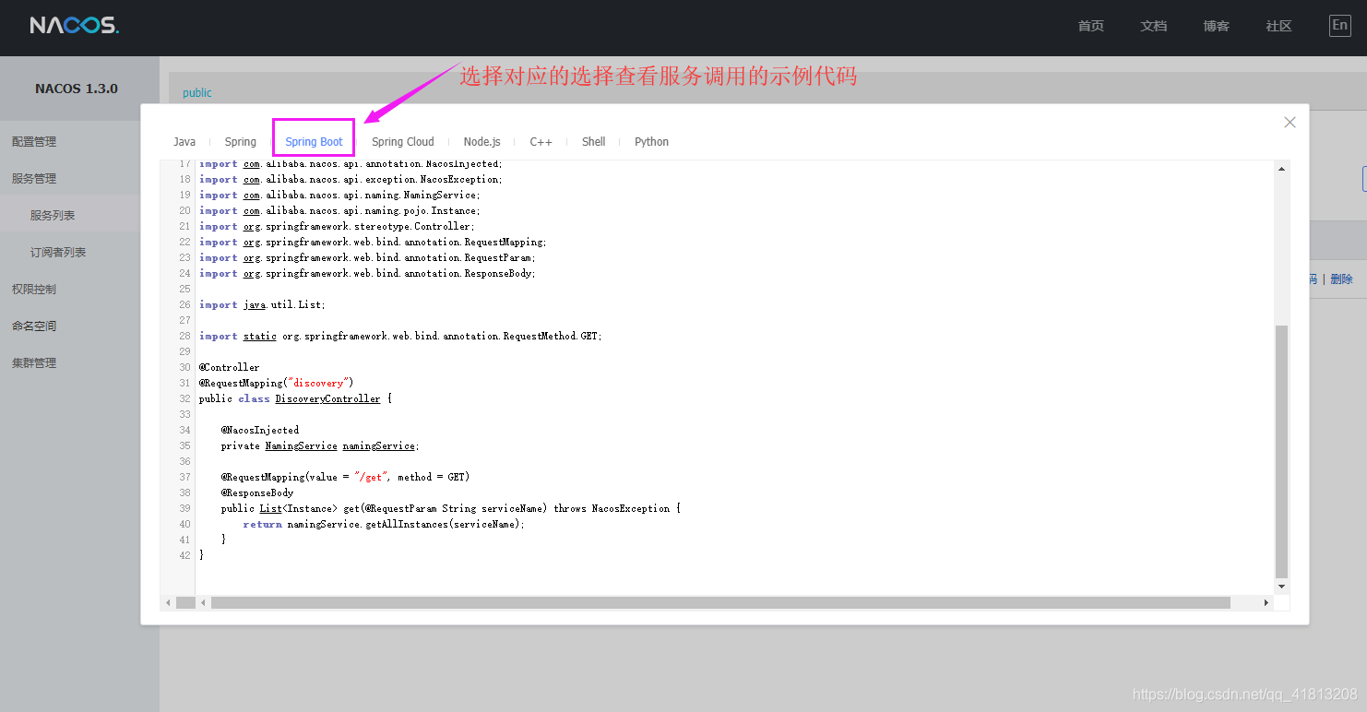The width and height of the screenshot is (1367, 712).
Task: Close the sample code dialog
Action: pos(1290,123)
